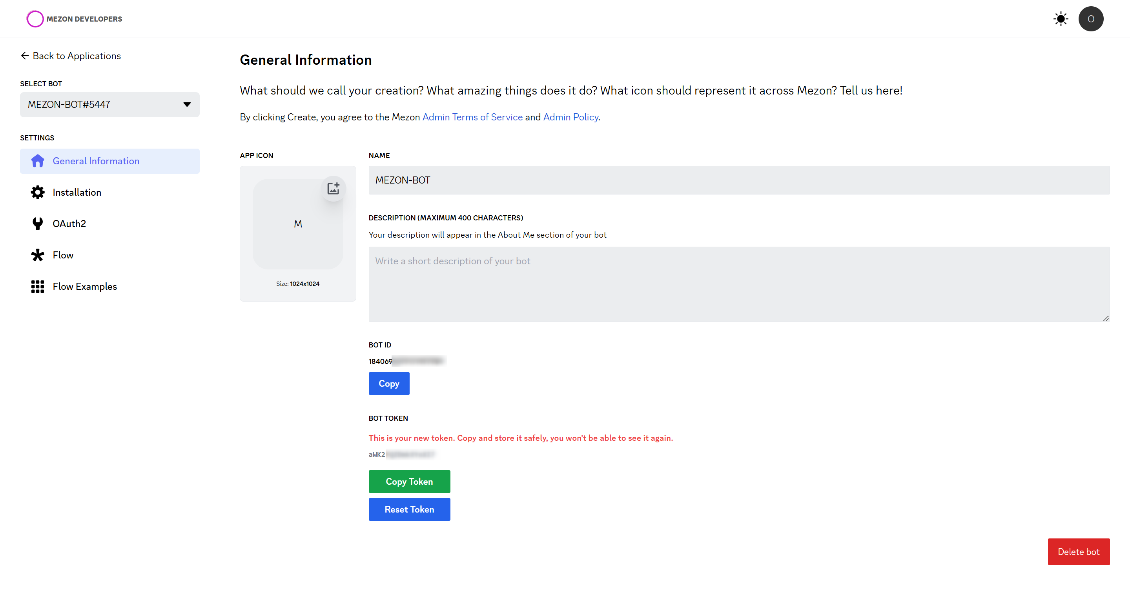Click the bot description text area
1130x600 pixels.
click(739, 284)
